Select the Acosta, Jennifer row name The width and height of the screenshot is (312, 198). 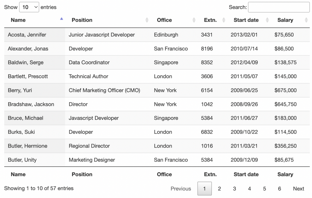[27, 35]
